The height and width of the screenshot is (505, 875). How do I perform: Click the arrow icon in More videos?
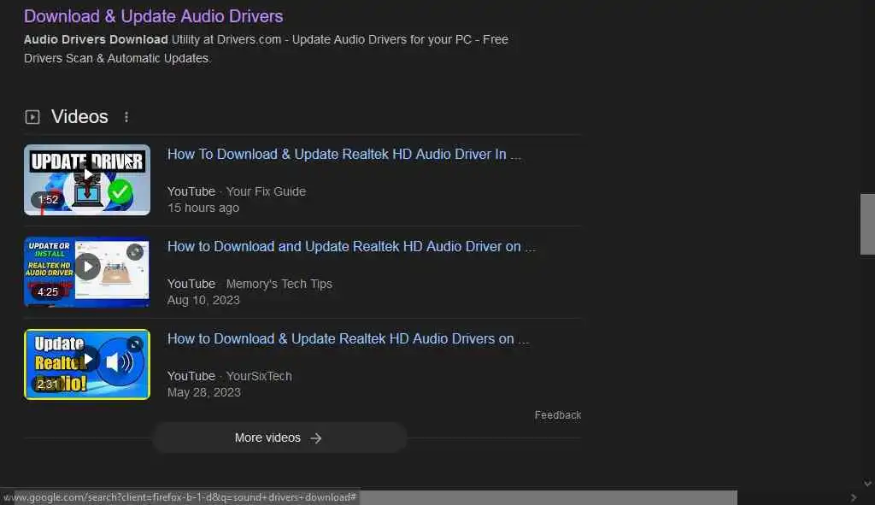click(x=316, y=438)
